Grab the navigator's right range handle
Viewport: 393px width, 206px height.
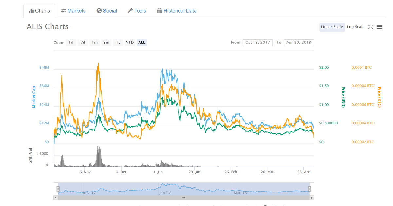coord(309,189)
